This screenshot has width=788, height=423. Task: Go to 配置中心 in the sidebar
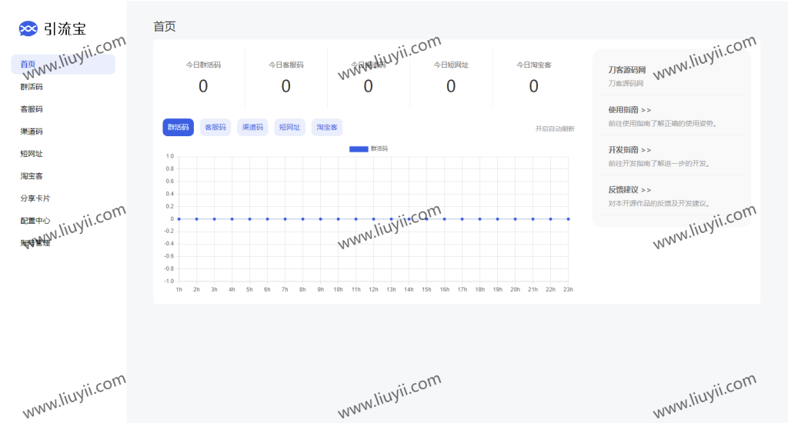coord(35,221)
